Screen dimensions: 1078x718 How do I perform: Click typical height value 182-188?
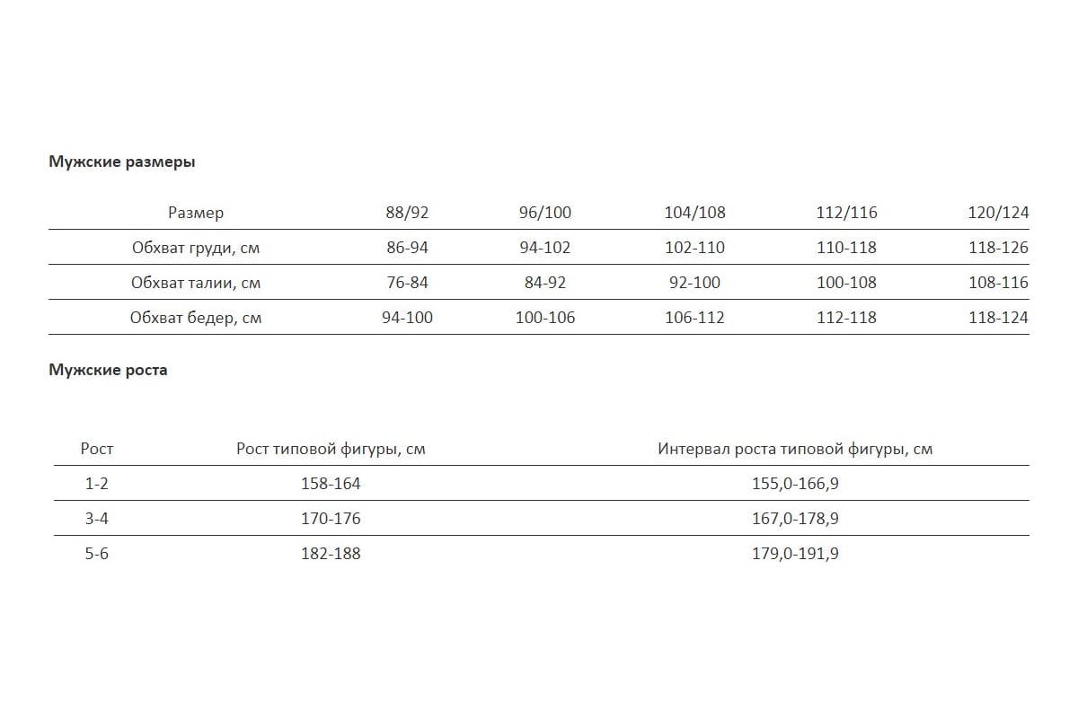point(331,554)
